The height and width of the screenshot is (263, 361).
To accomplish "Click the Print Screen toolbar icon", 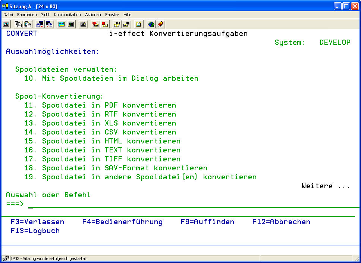I will click(6, 24).
